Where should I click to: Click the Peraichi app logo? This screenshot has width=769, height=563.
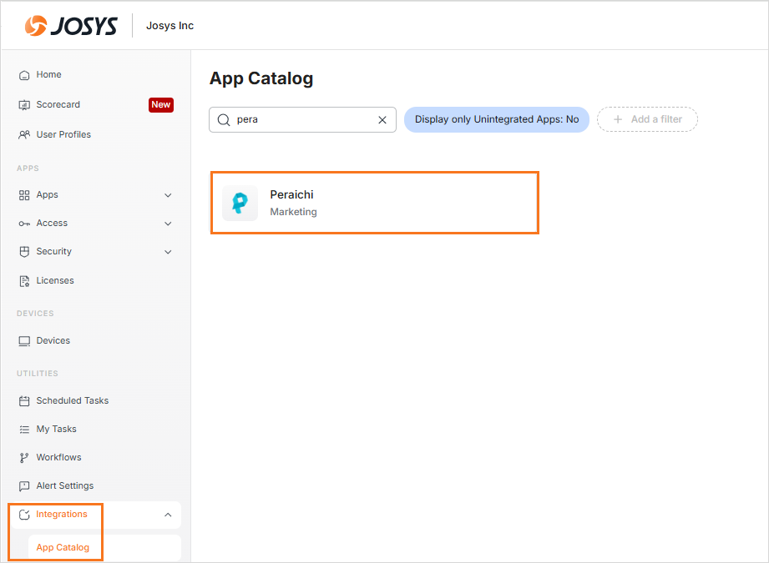pyautogui.click(x=240, y=203)
